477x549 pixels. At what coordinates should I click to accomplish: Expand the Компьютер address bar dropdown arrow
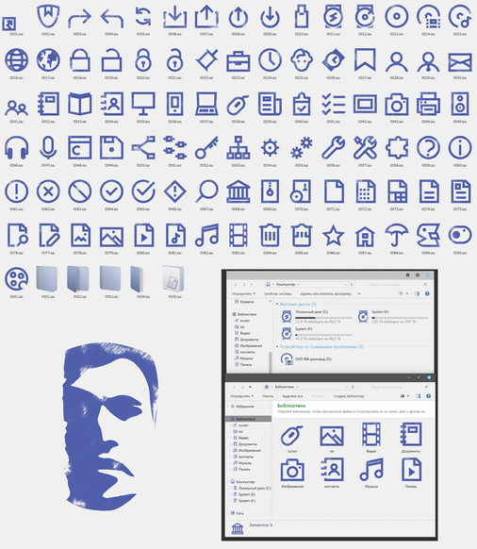pos(345,285)
